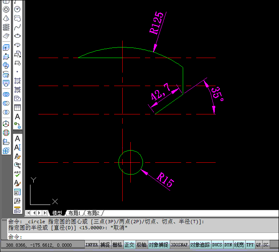The height and width of the screenshot is (252, 279).
Task: Toggle 极轴 polar tracking
Action: tap(142, 245)
